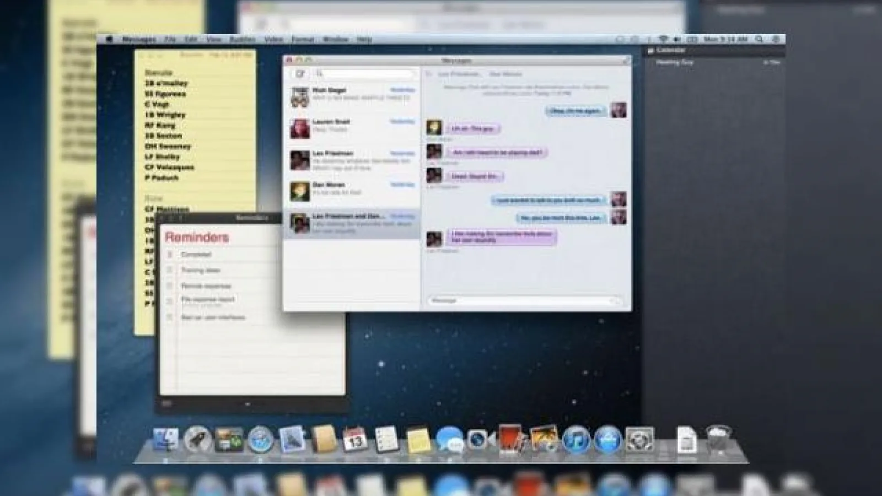Viewport: 882px width, 496px height.
Task: Select Lex Friedman and Dan group conversation
Action: pos(352,223)
